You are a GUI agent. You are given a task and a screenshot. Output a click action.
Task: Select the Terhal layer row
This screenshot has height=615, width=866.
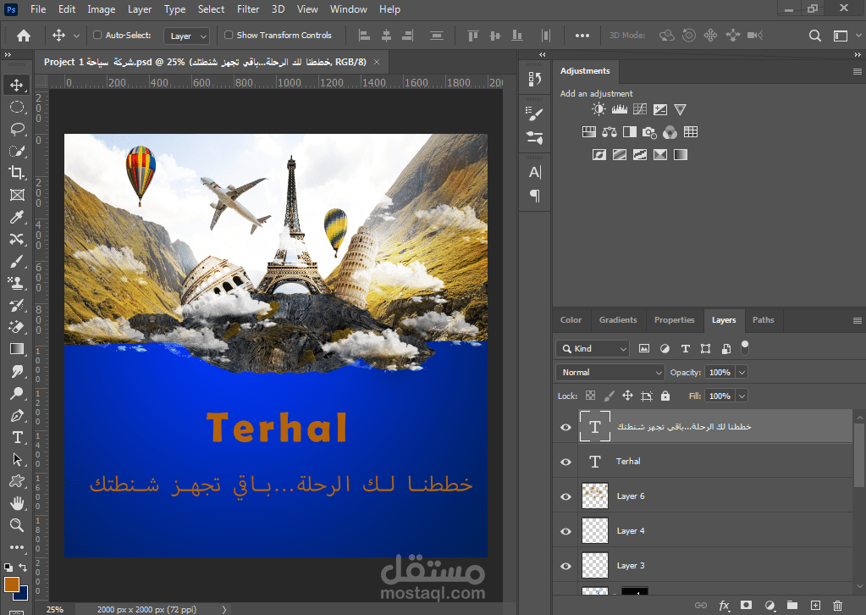click(703, 462)
